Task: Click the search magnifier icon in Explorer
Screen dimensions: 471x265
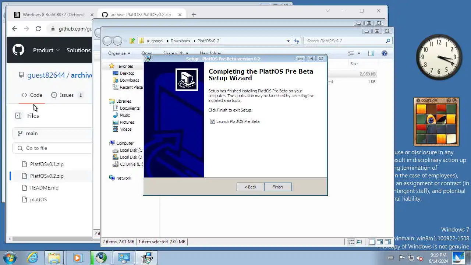Action: 388,41
